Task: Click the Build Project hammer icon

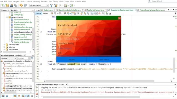Action: tap(51, 5)
